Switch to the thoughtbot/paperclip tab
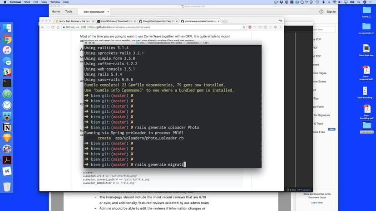This screenshot has height=211, width=376. pyautogui.click(x=158, y=21)
